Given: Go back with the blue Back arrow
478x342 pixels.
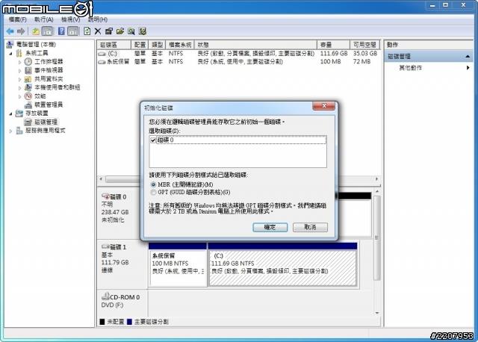Looking at the screenshot, I should tap(10, 31).
